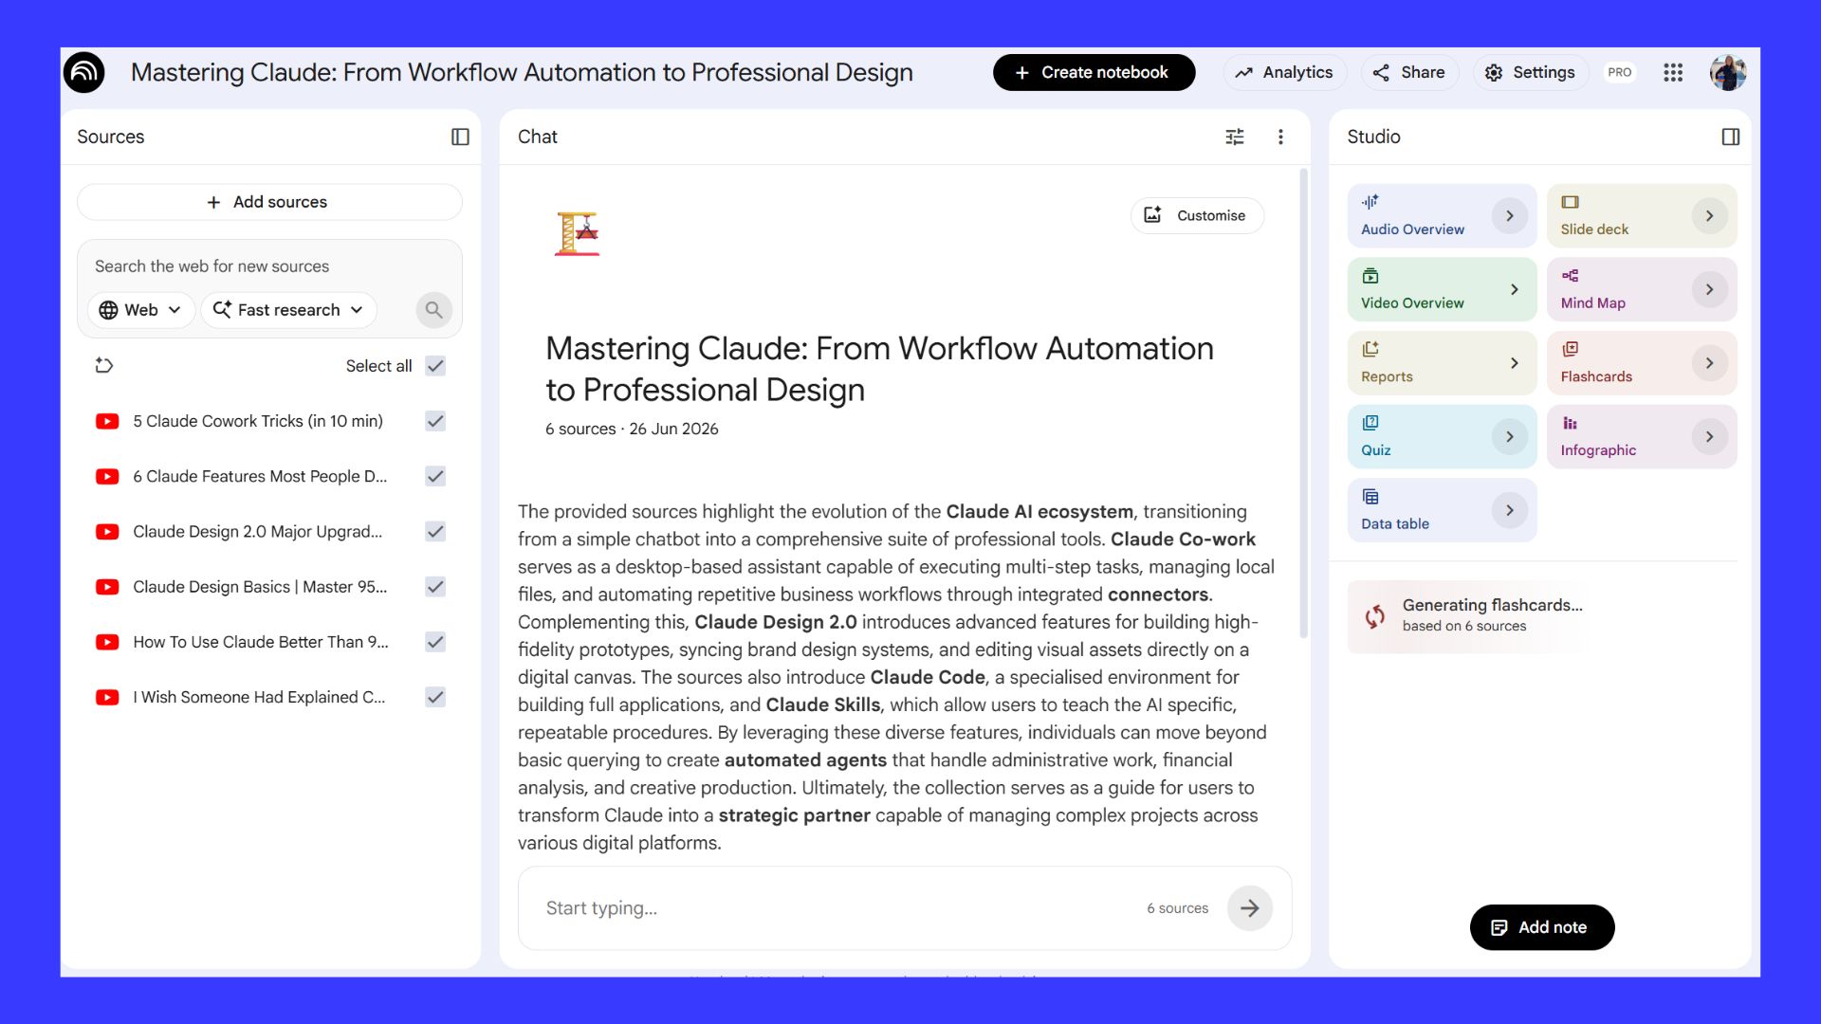Add a note in Studio
Viewport: 1821px width, 1024px height.
point(1542,927)
